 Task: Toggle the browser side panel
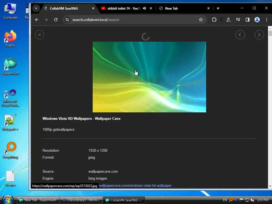(247, 20)
